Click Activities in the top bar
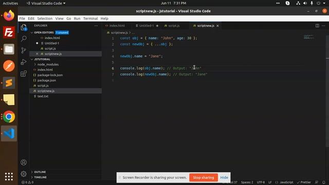This screenshot has width=329, height=185. tap(10, 3)
